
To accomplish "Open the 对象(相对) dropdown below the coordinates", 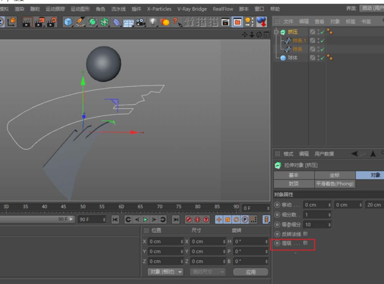I will pyautogui.click(x=165, y=271).
